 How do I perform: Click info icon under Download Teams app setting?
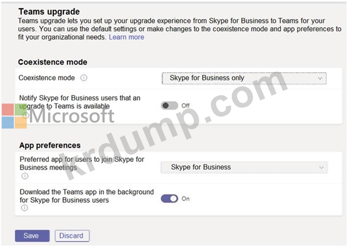pos(25,208)
